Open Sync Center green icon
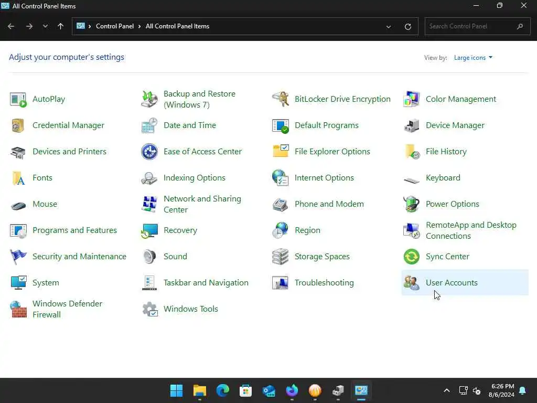This screenshot has width=537, height=403. [412, 257]
